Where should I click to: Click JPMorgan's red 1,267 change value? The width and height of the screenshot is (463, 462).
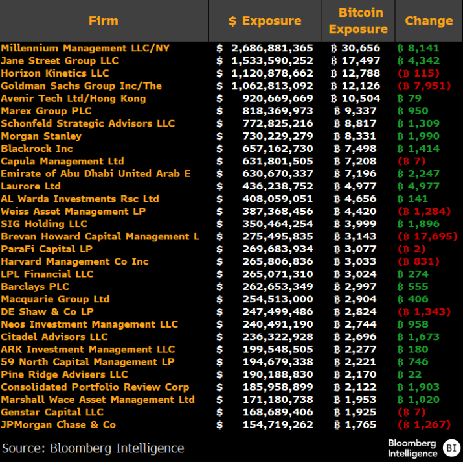424,425
